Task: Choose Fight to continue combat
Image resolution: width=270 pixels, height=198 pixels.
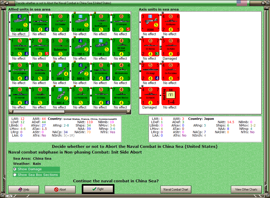Action: (x=98, y=189)
